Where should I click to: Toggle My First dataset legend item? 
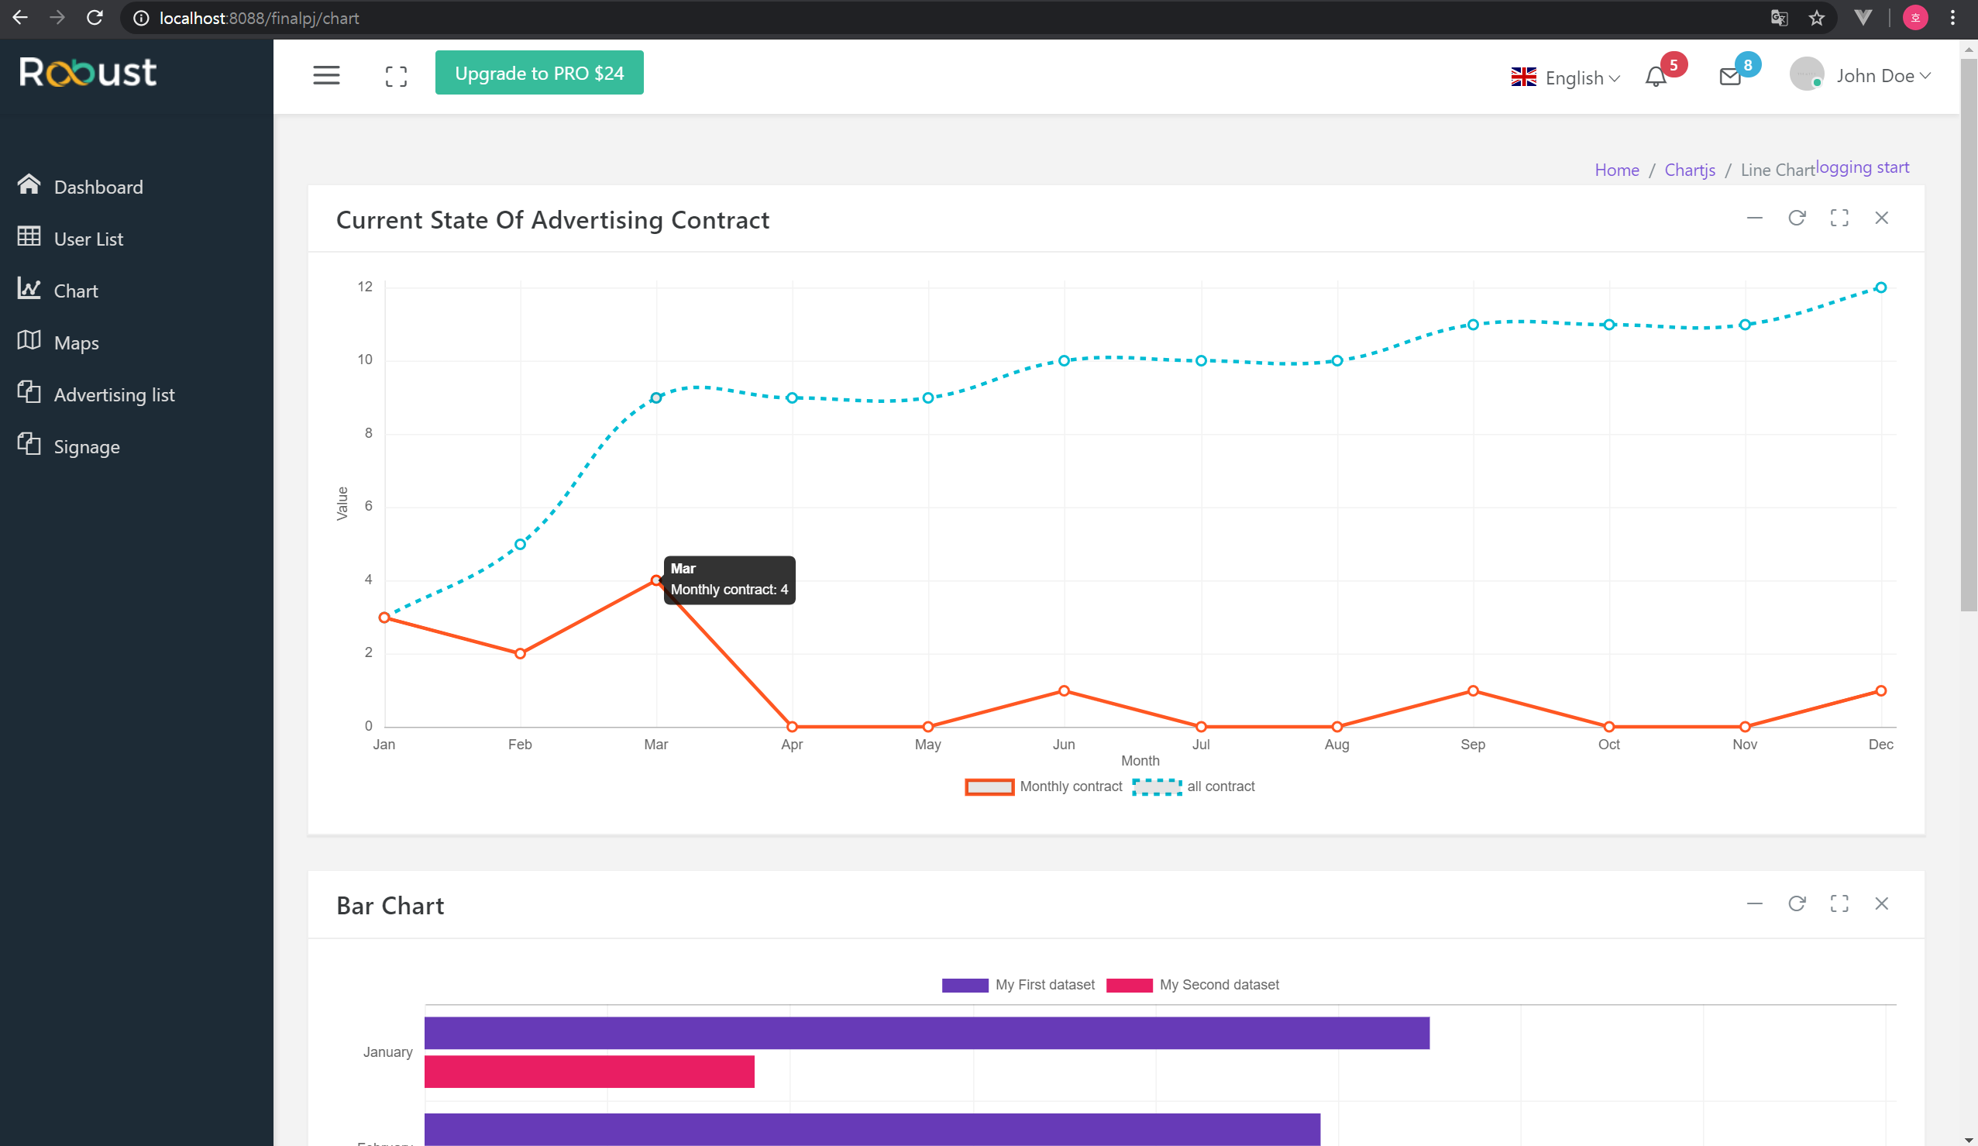[1018, 985]
